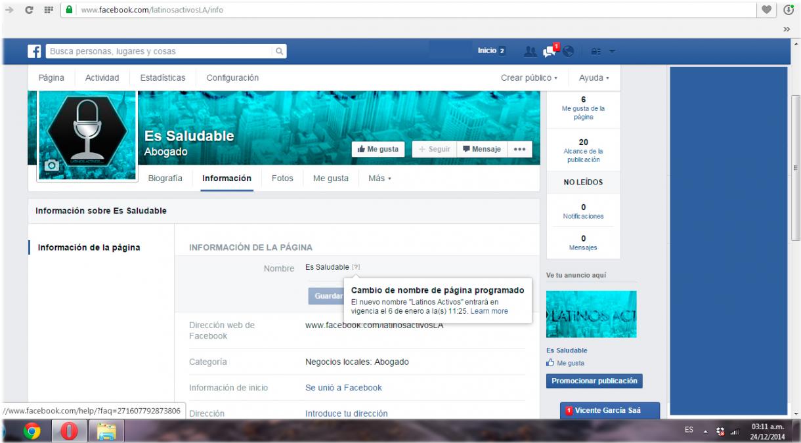Click the Facebook search input field
Image resolution: width=801 pixels, height=443 pixels.
point(160,51)
